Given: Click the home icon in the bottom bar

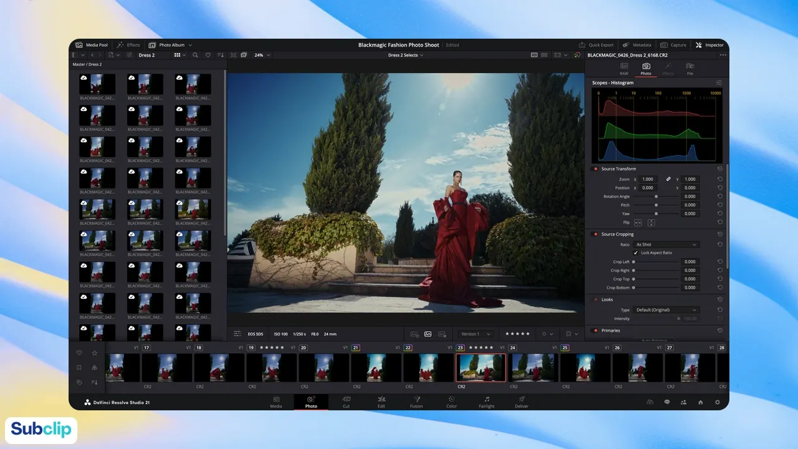Looking at the screenshot, I should point(701,402).
